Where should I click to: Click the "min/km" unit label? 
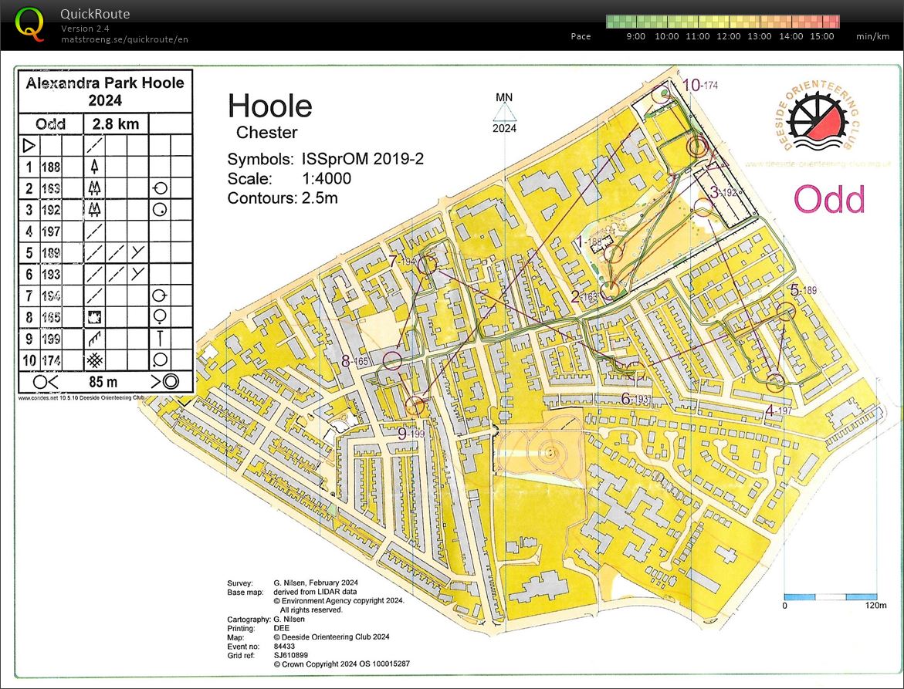(872, 36)
